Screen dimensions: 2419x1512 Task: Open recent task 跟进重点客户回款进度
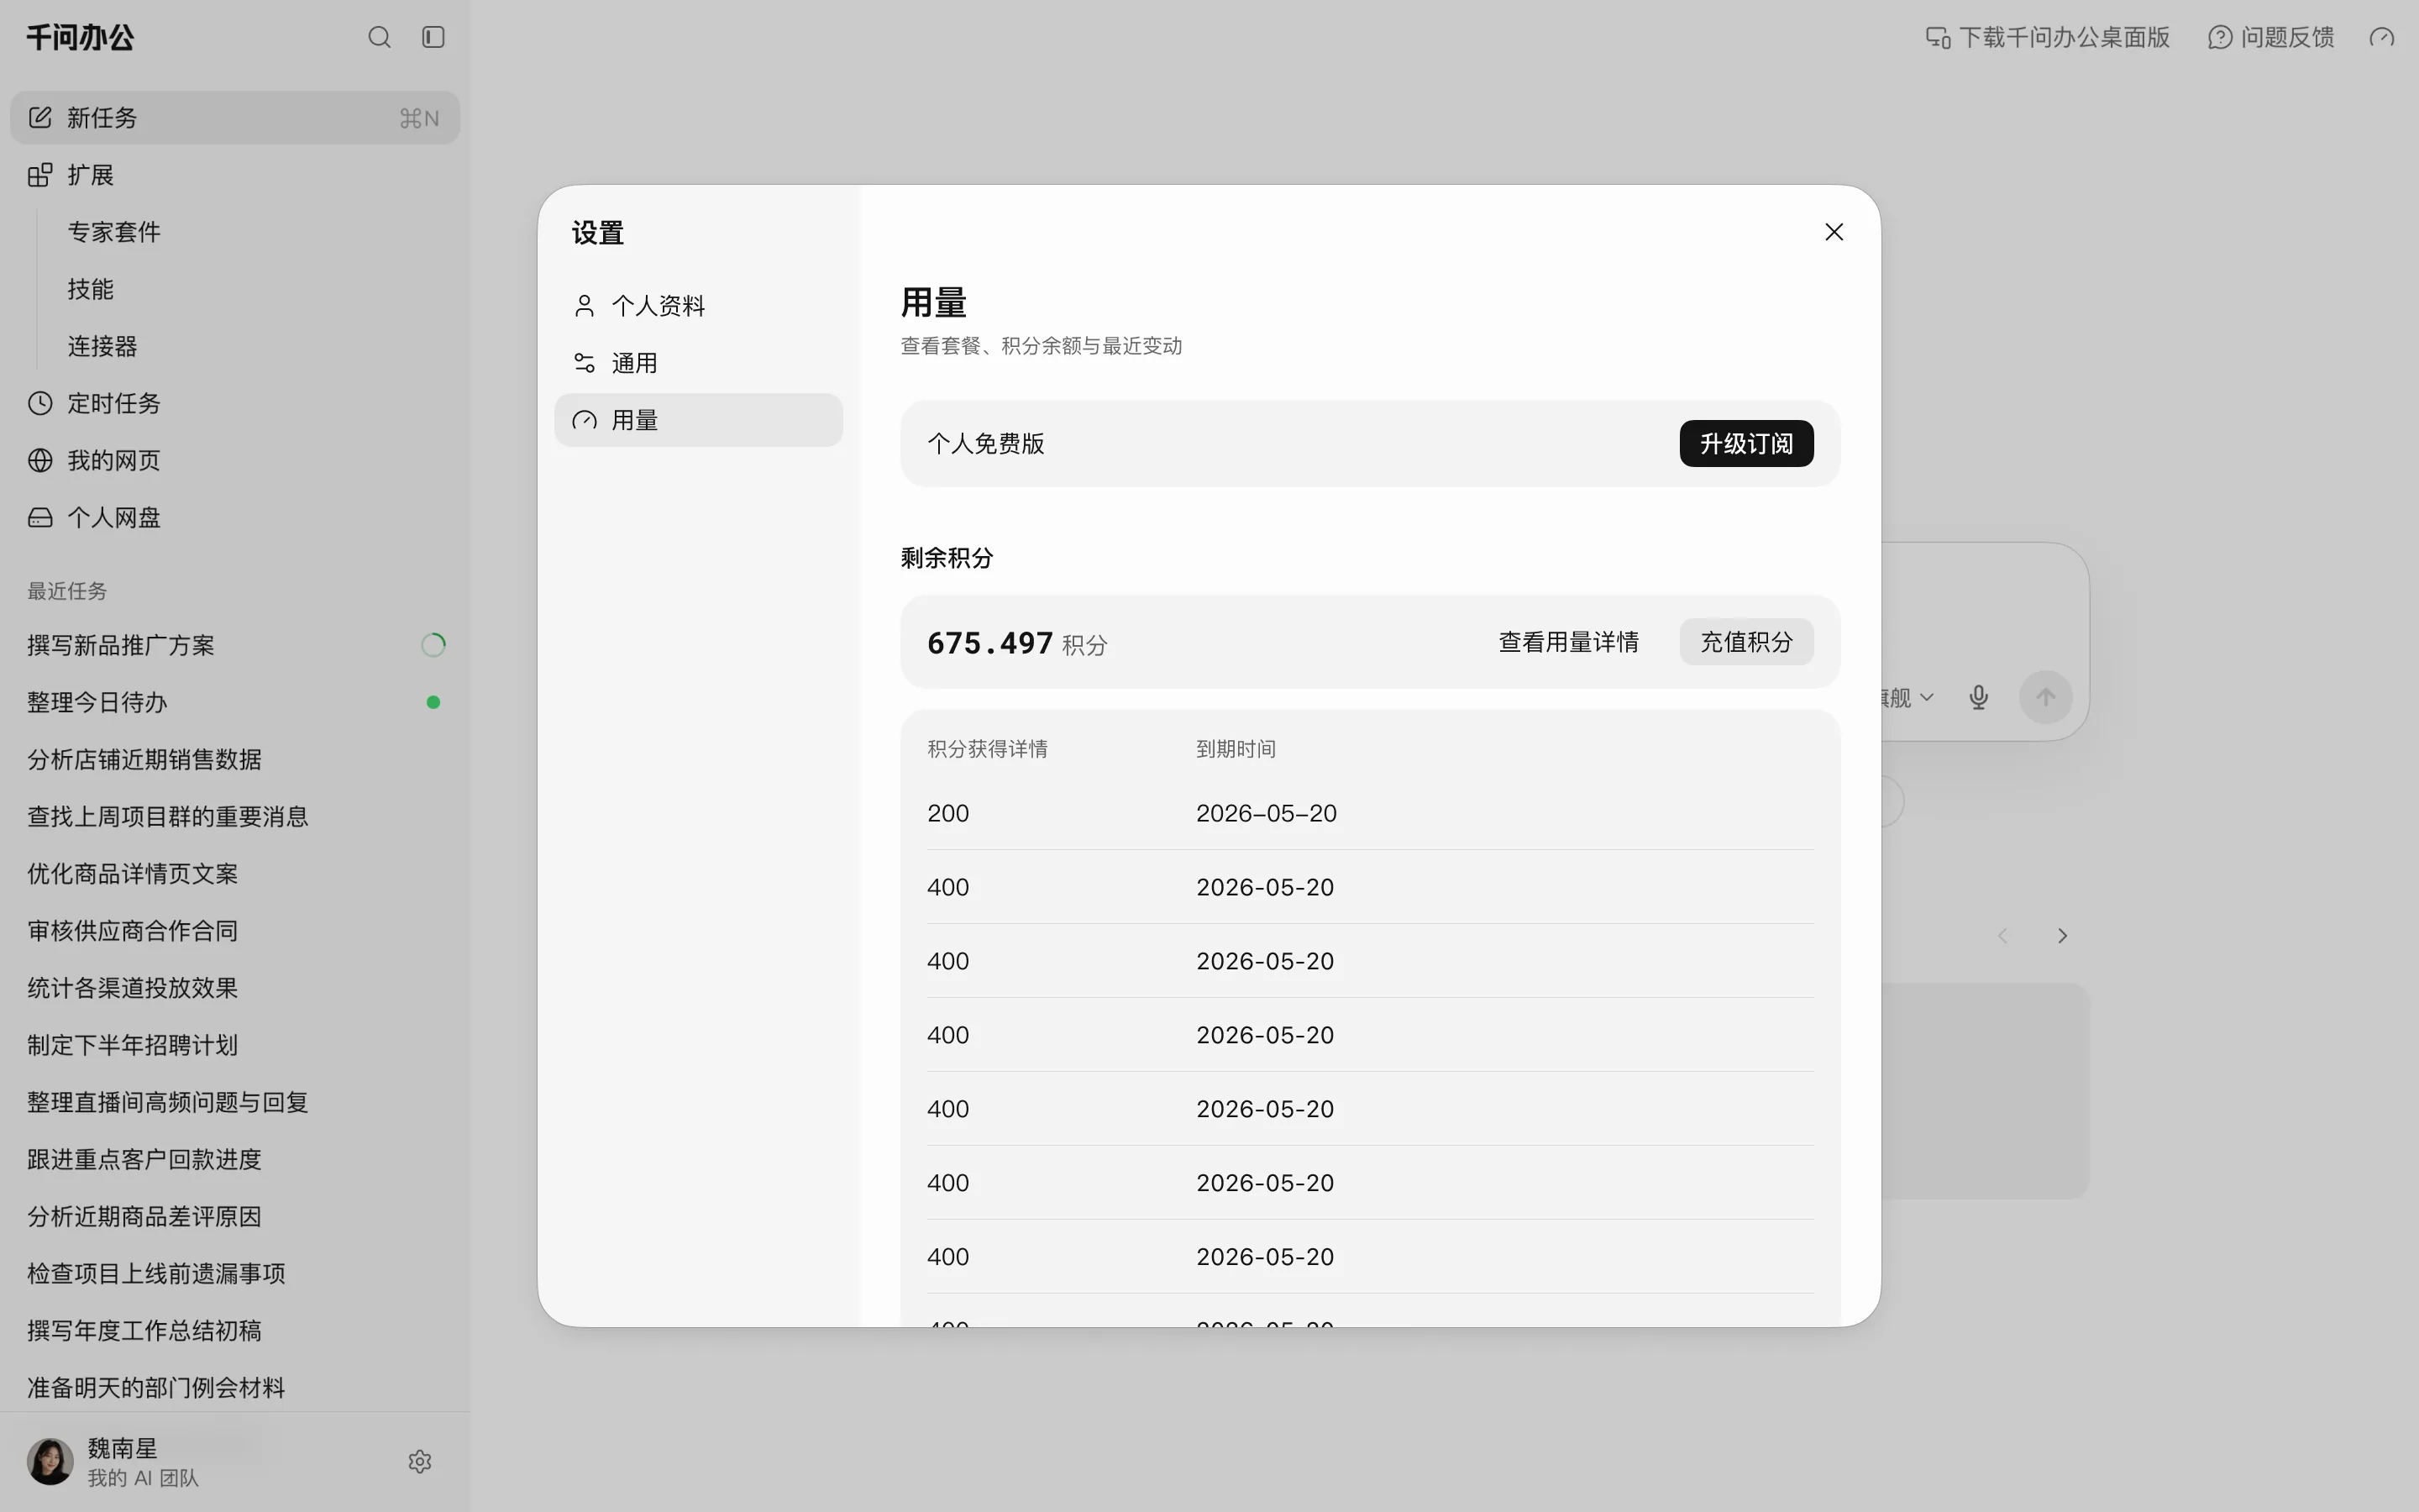point(144,1158)
